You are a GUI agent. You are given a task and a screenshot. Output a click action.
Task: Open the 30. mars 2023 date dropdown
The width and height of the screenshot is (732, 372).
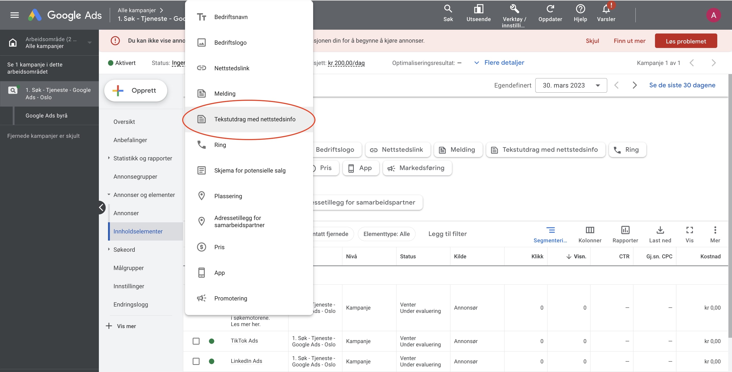coord(571,86)
